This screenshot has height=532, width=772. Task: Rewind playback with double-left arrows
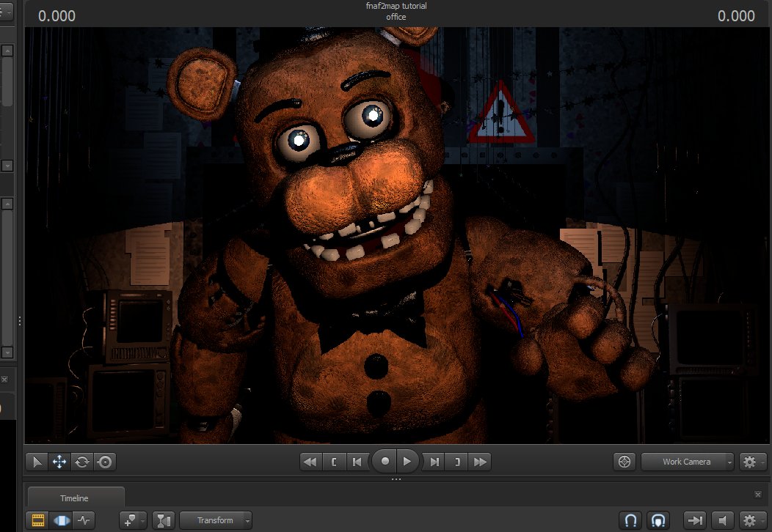click(310, 462)
